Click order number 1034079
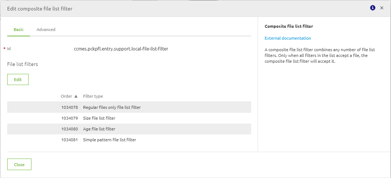The height and width of the screenshot is (178, 391). coord(70,118)
